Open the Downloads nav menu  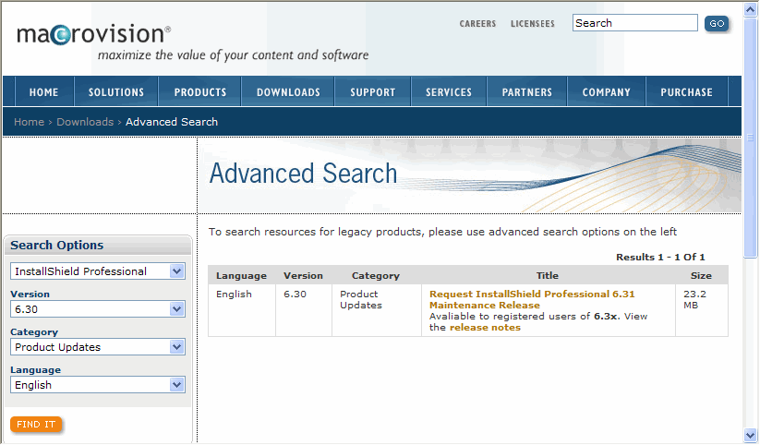coord(288,92)
